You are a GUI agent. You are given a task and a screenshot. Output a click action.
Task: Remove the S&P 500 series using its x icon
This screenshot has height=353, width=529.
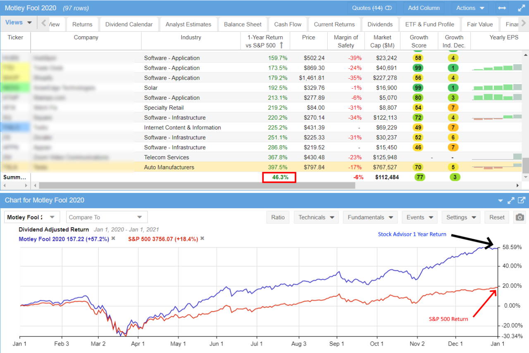click(x=202, y=239)
